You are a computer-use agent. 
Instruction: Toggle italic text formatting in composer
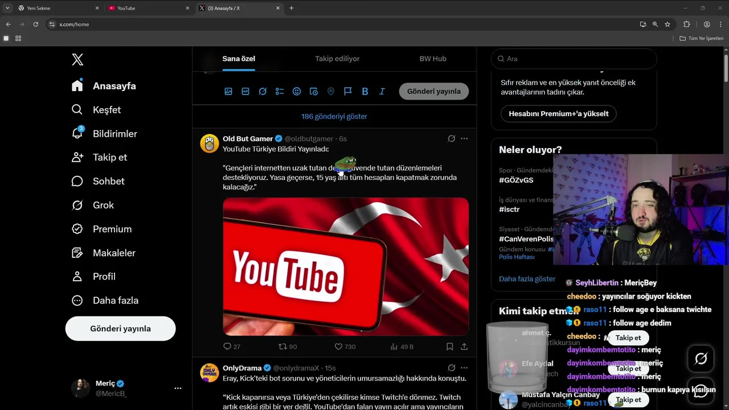382,91
